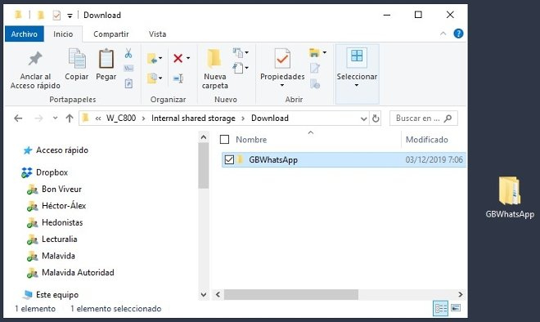This screenshot has height=322, width=540.
Task: Click the navigation pane scrollbar down arrow
Action: pyautogui.click(x=204, y=294)
